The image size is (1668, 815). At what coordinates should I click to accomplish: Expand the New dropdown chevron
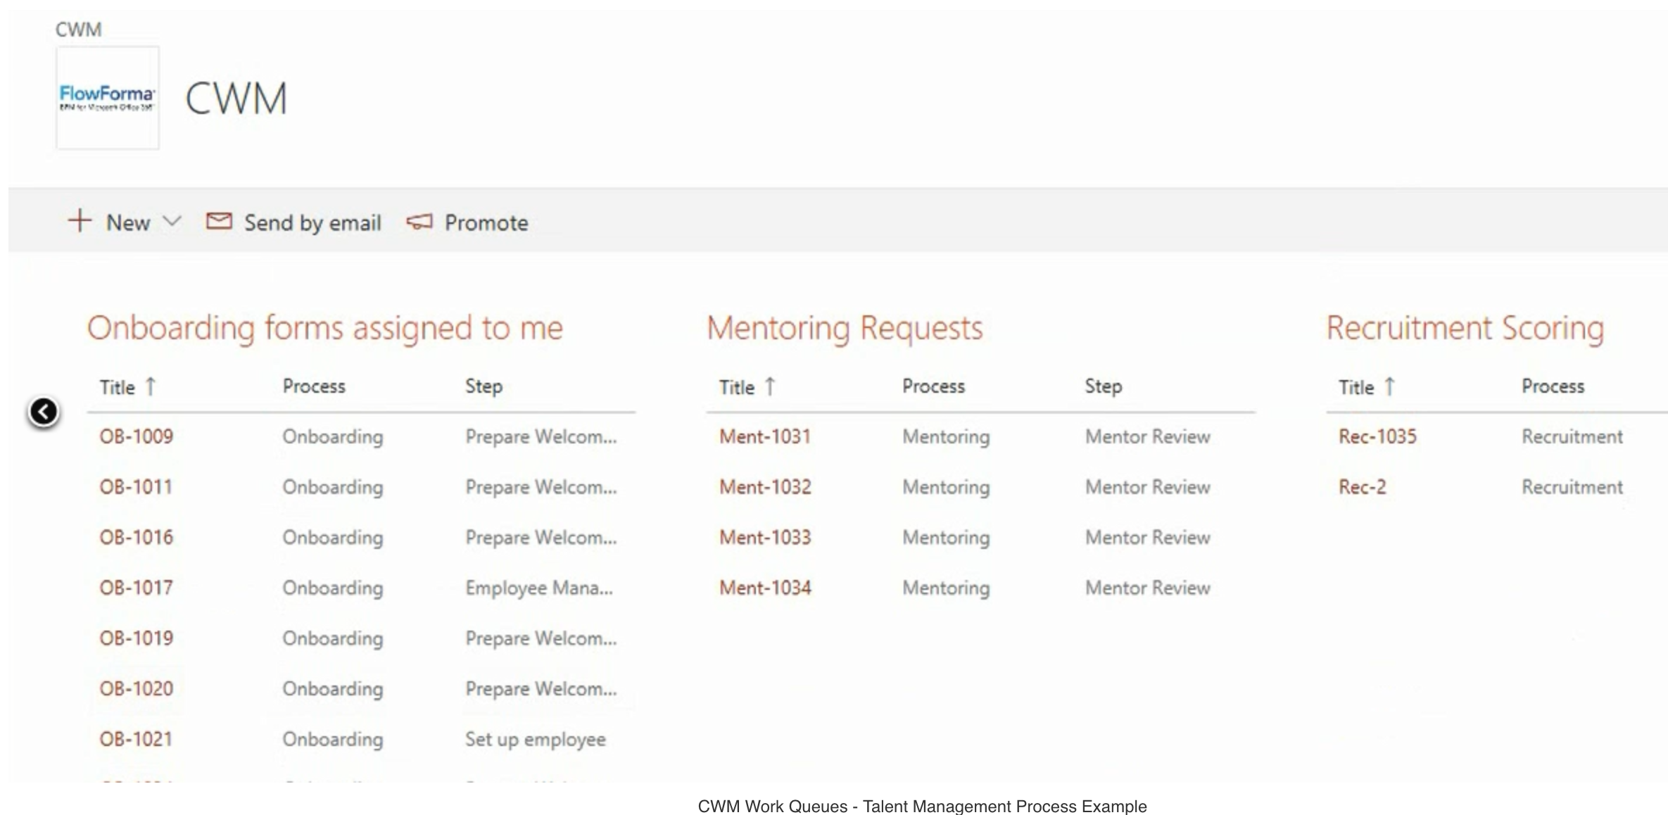(x=172, y=222)
